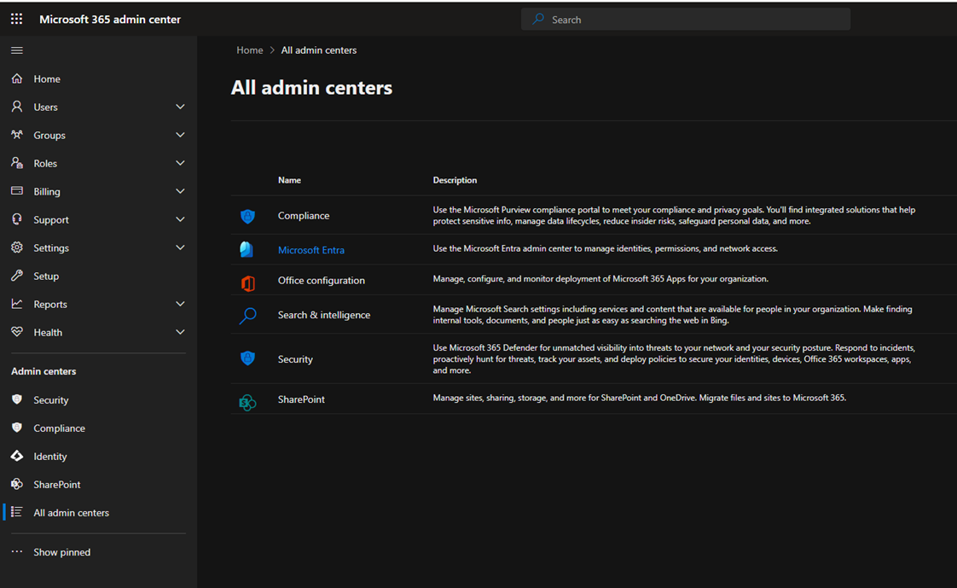The width and height of the screenshot is (957, 588).
Task: Open the Security admin center table link
Action: pyautogui.click(x=295, y=359)
